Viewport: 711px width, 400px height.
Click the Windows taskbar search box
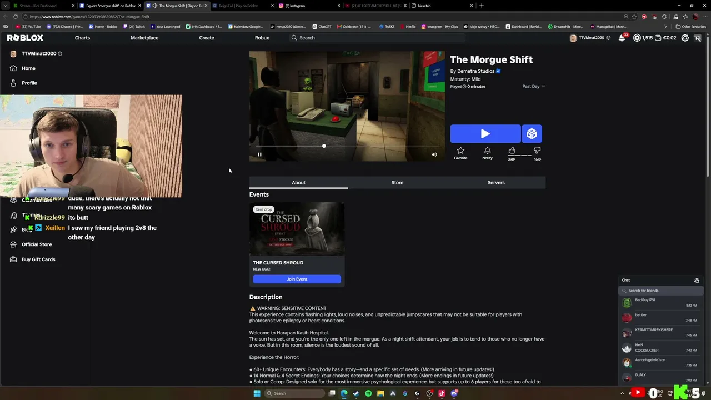(x=294, y=393)
